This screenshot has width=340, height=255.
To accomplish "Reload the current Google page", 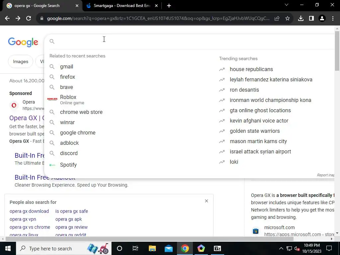I will click(x=29, y=19).
